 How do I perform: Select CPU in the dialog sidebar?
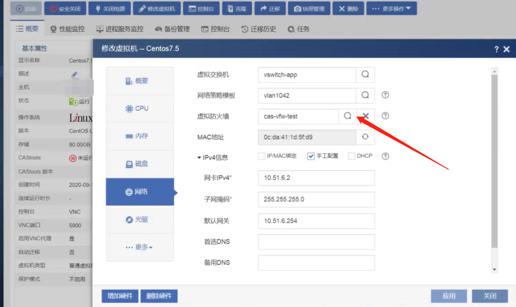(140, 108)
